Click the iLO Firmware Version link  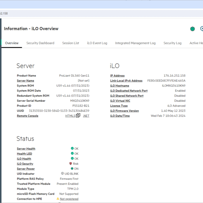(x=125, y=111)
